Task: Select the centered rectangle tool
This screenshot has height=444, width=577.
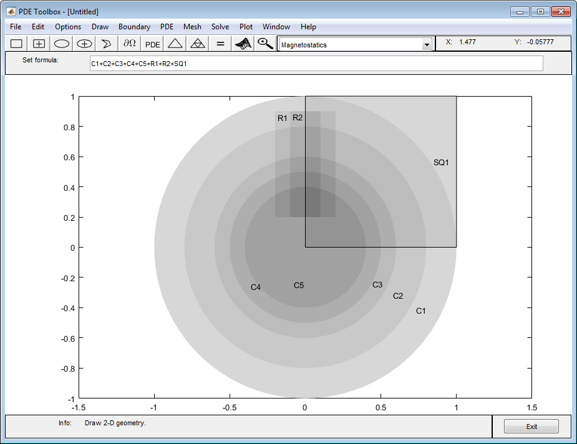Action: (x=39, y=44)
